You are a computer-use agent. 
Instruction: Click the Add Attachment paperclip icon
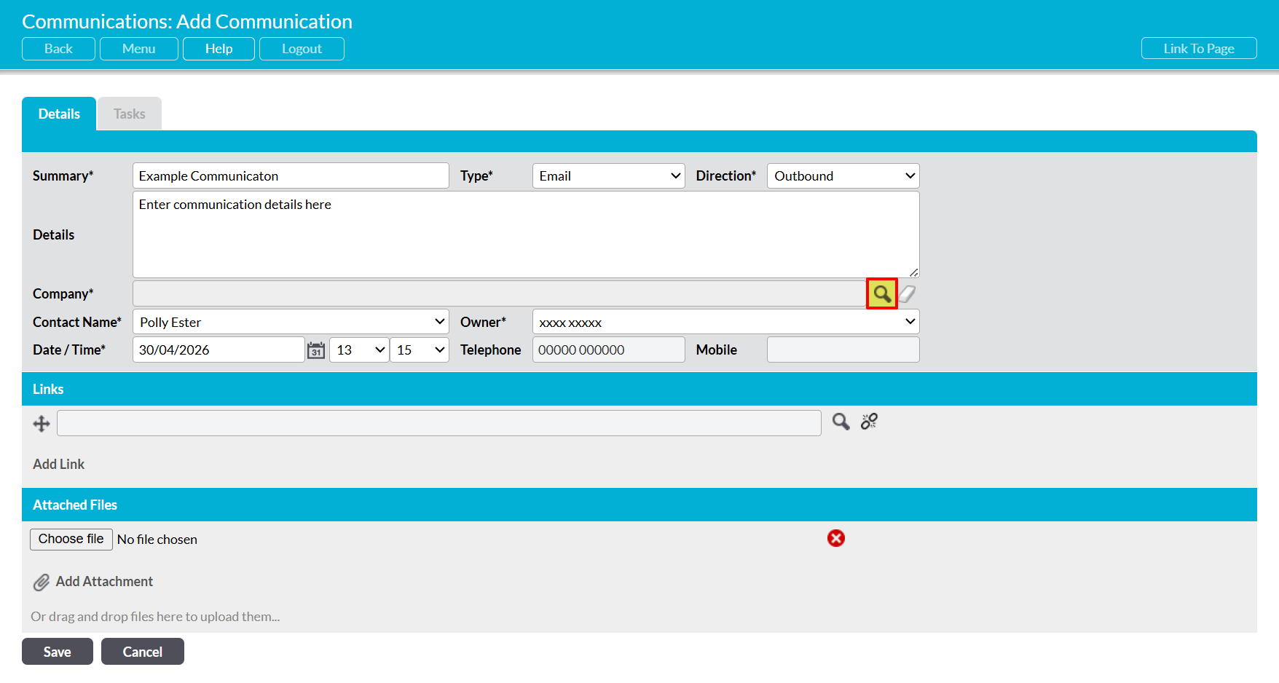point(42,582)
